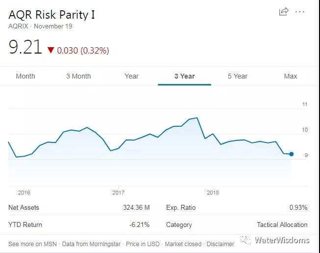
Task: Click the Net Assets value 324.36 M
Action: [136, 208]
